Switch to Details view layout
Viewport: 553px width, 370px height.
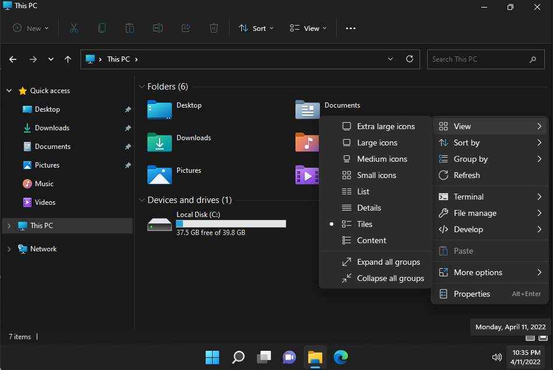(369, 208)
